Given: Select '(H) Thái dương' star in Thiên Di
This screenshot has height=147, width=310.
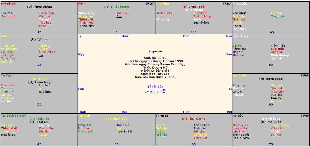Looking at the screenshot, I should click(x=194, y=119).
